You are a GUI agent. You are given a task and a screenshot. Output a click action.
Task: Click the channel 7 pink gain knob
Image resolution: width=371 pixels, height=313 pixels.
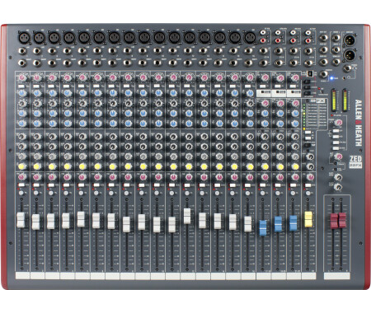[112, 77]
